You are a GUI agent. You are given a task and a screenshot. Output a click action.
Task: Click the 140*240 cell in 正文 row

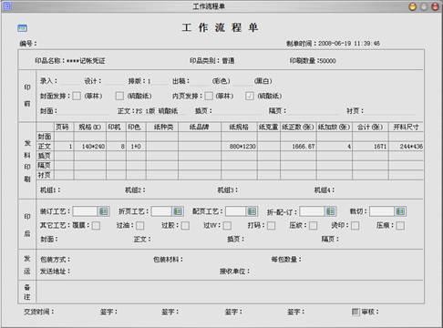coord(90,147)
